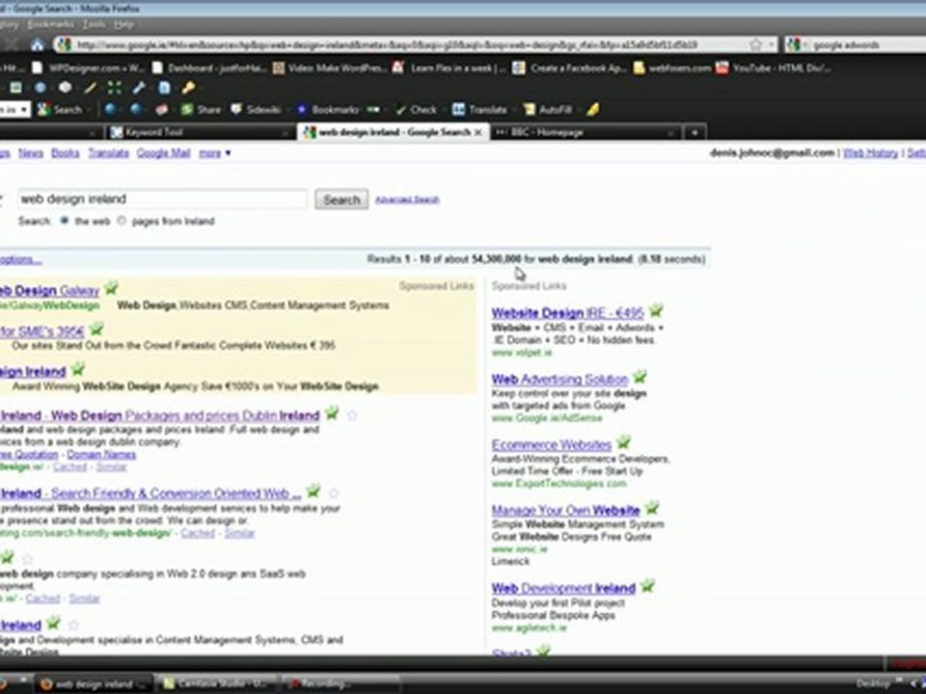The width and height of the screenshot is (926, 694).
Task: Star the Packages and prices Dublin Ireland result
Action: 352,414
